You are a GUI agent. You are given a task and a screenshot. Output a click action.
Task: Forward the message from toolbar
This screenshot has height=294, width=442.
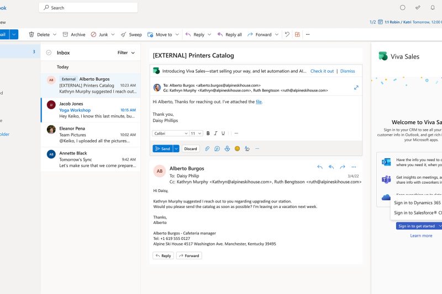coord(259,35)
